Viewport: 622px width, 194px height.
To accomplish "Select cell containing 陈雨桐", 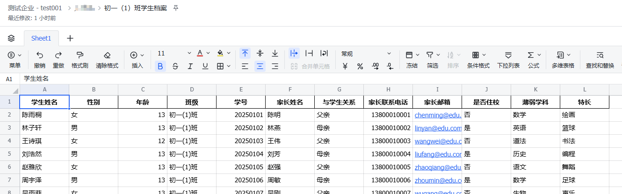I will [x=44, y=115].
